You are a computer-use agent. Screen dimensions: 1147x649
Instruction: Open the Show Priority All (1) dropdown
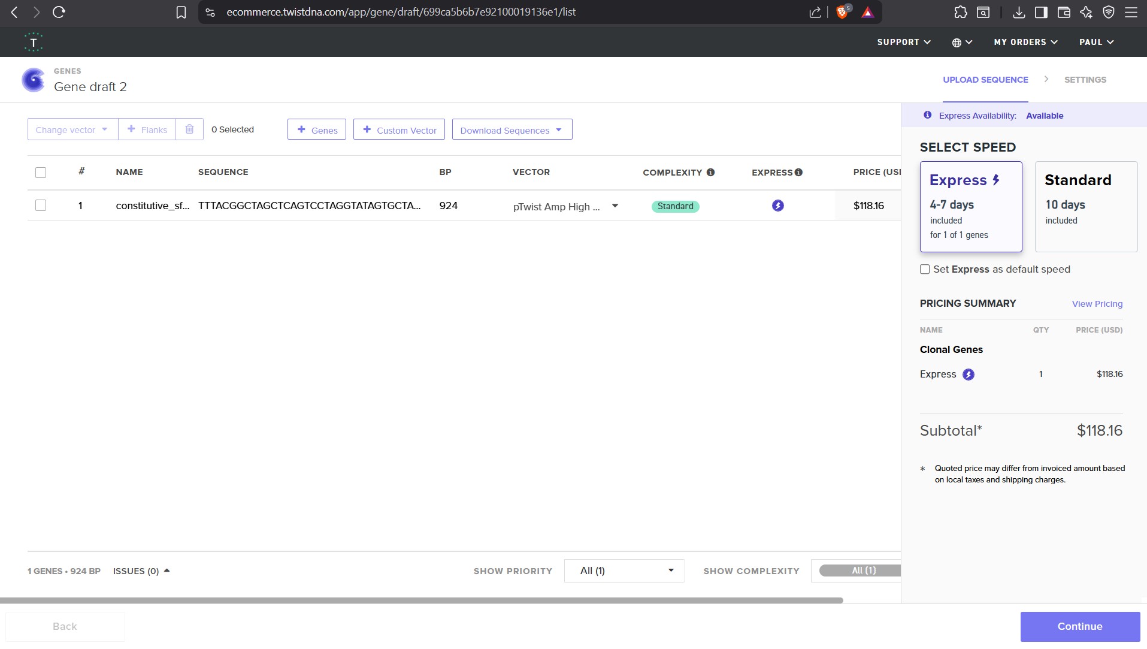tap(624, 570)
